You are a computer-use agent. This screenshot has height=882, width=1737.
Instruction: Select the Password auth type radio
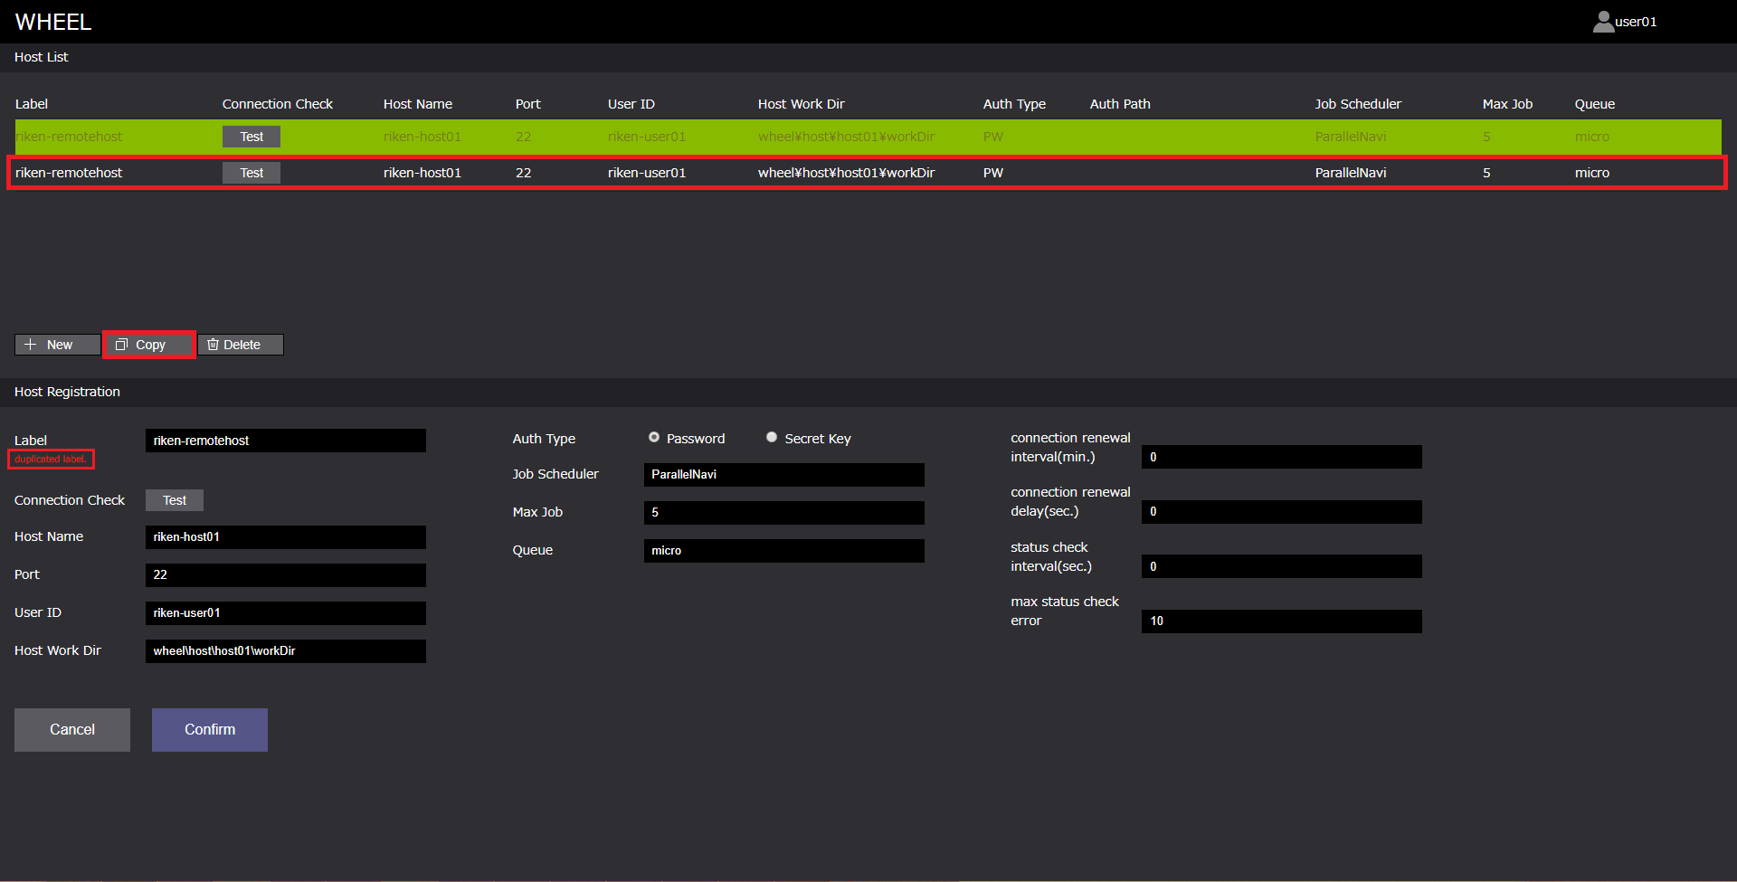[654, 438]
